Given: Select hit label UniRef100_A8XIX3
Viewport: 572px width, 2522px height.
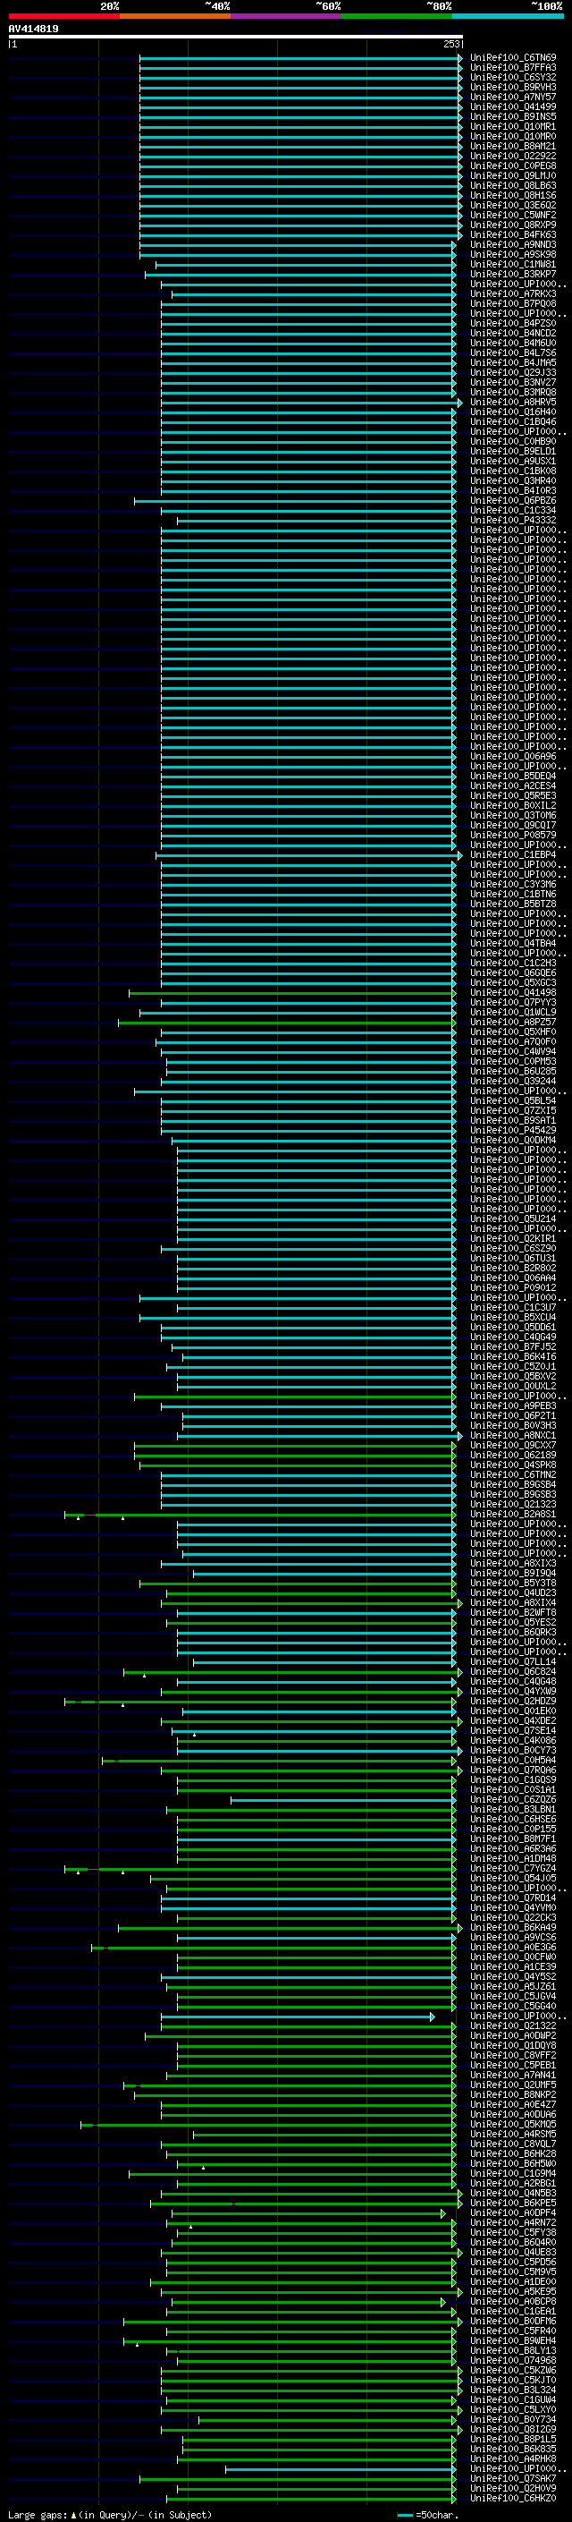Looking at the screenshot, I should (x=513, y=1564).
